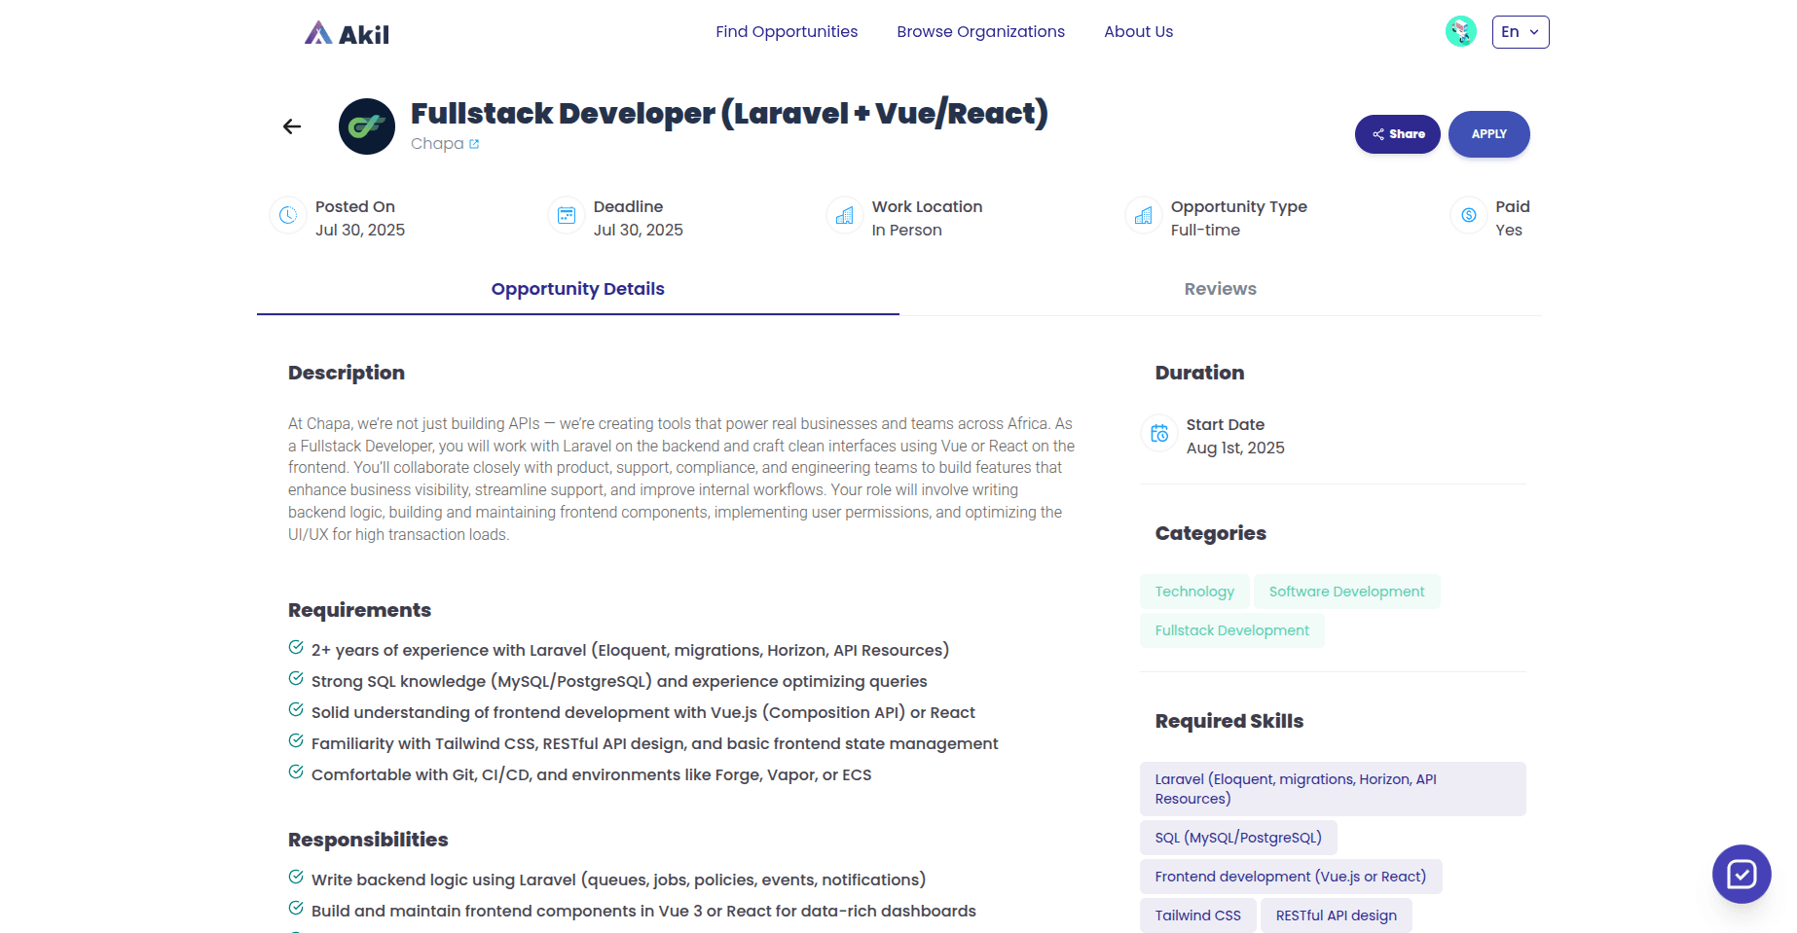This screenshot has height=933, width=1797.
Task: Click the Responsibilities heading
Action: (368, 840)
